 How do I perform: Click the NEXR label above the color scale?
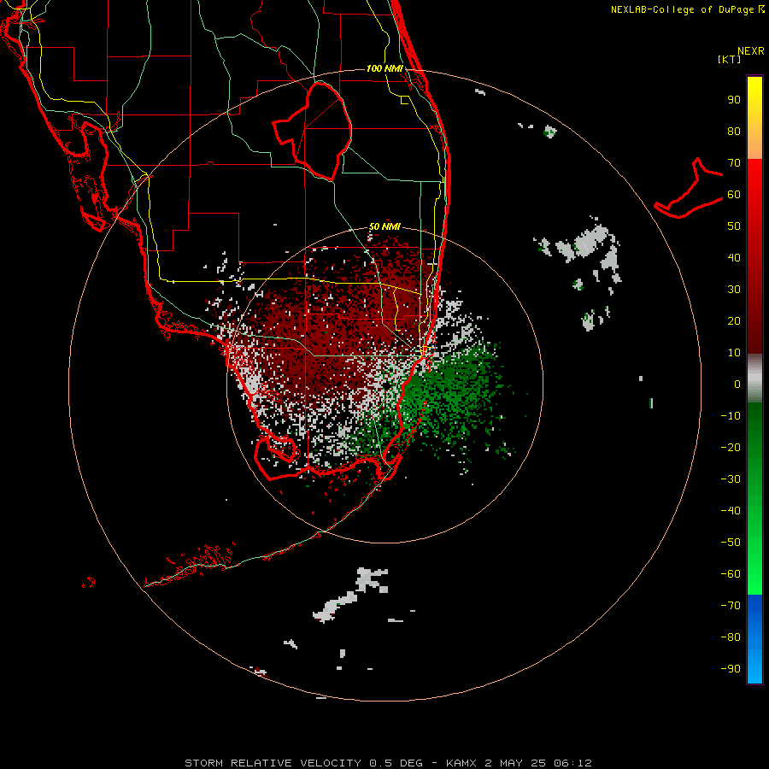point(751,51)
